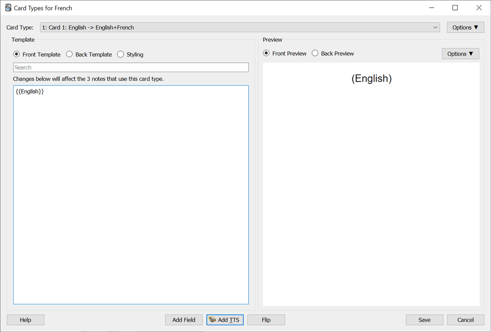Viewport: 491px width, 332px height.
Task: Click inside the Search field
Action: tap(131, 67)
